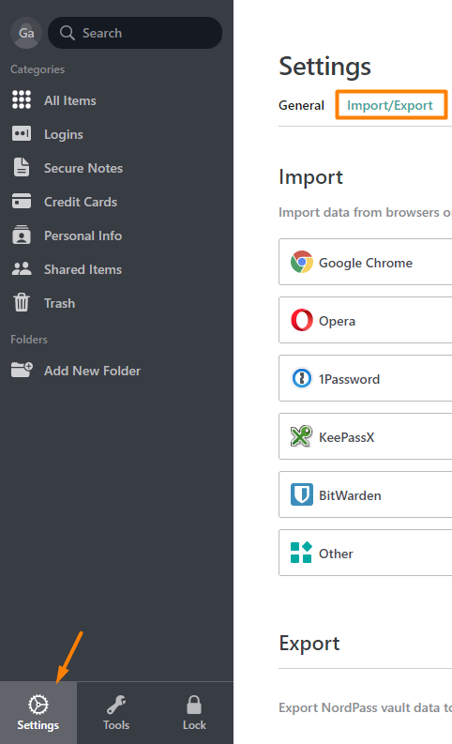Screen dimensions: 452x744
Task: Click the Personal Info badge icon
Action: [22, 235]
